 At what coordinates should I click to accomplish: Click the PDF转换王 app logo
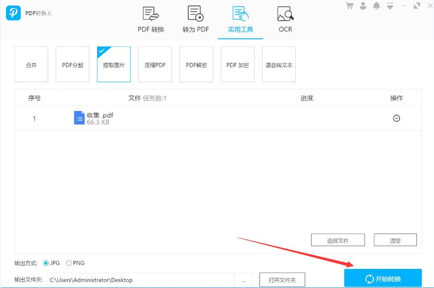click(x=13, y=13)
